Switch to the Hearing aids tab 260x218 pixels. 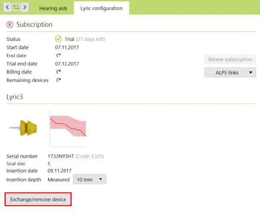(53, 8)
